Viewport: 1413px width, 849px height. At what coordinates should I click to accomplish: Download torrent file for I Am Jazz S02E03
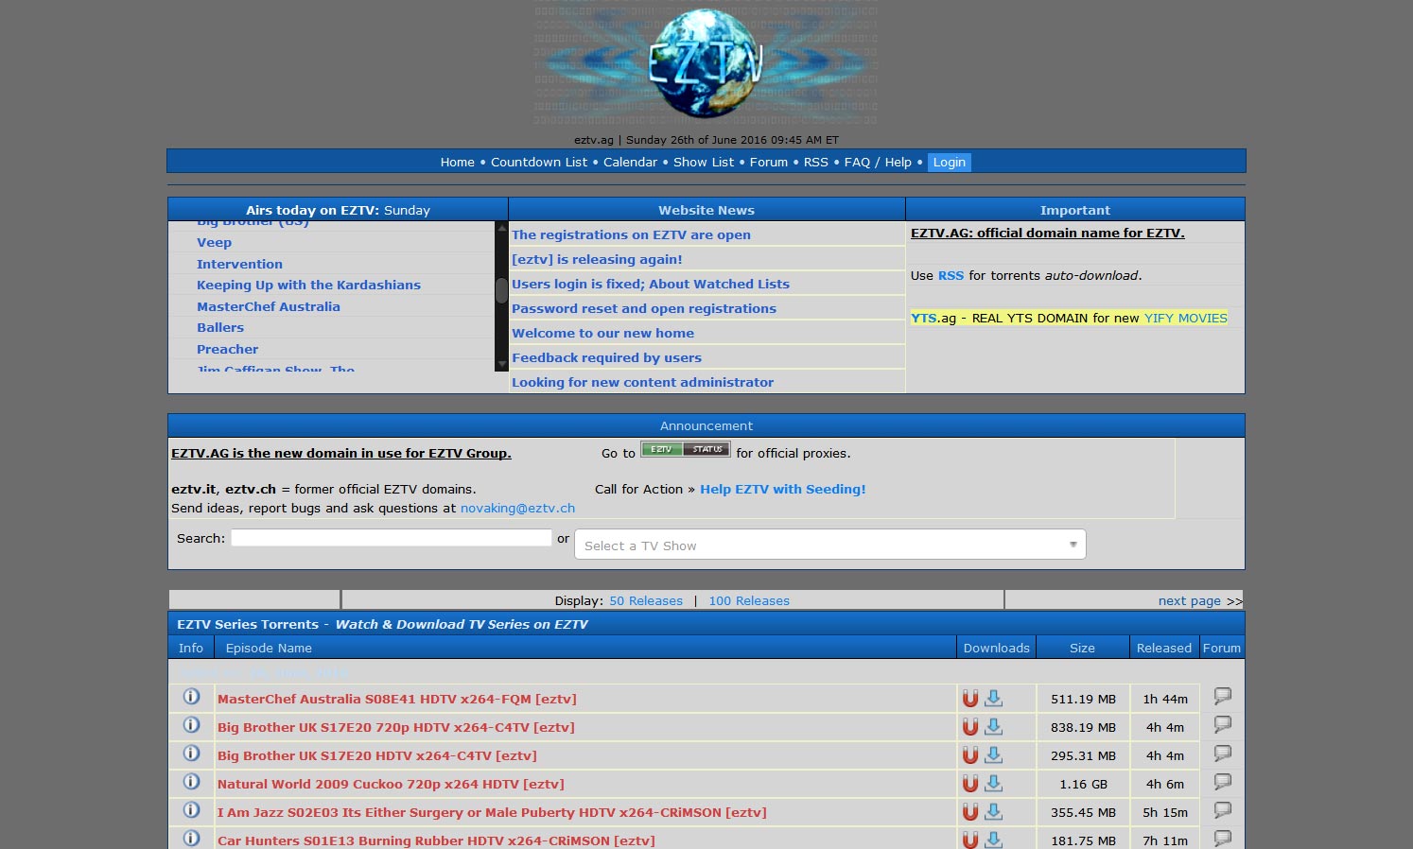click(993, 812)
